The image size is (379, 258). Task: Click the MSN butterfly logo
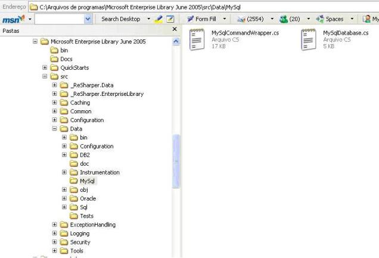pos(14,19)
